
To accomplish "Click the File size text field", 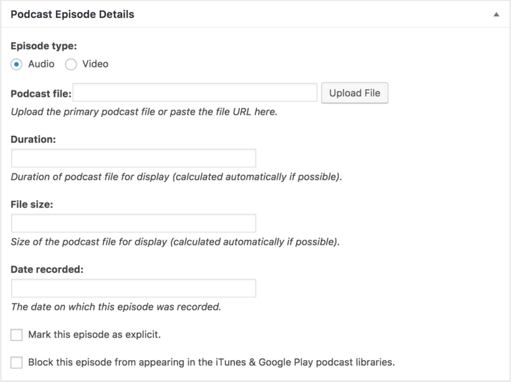I will point(133,222).
